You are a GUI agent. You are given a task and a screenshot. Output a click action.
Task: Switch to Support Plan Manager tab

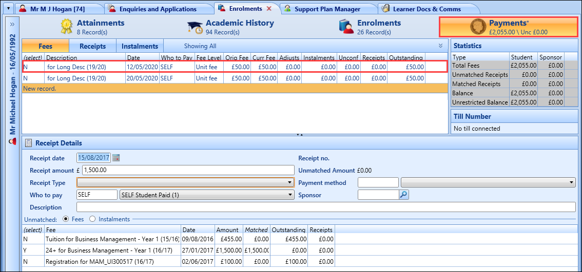tap(327, 9)
